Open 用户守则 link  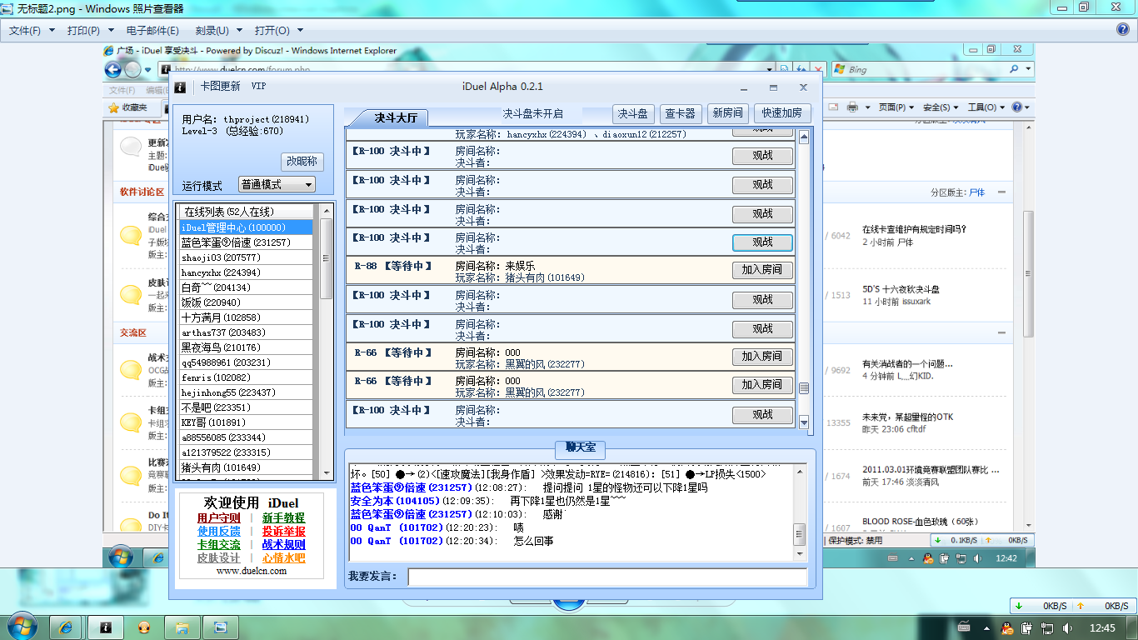point(218,518)
